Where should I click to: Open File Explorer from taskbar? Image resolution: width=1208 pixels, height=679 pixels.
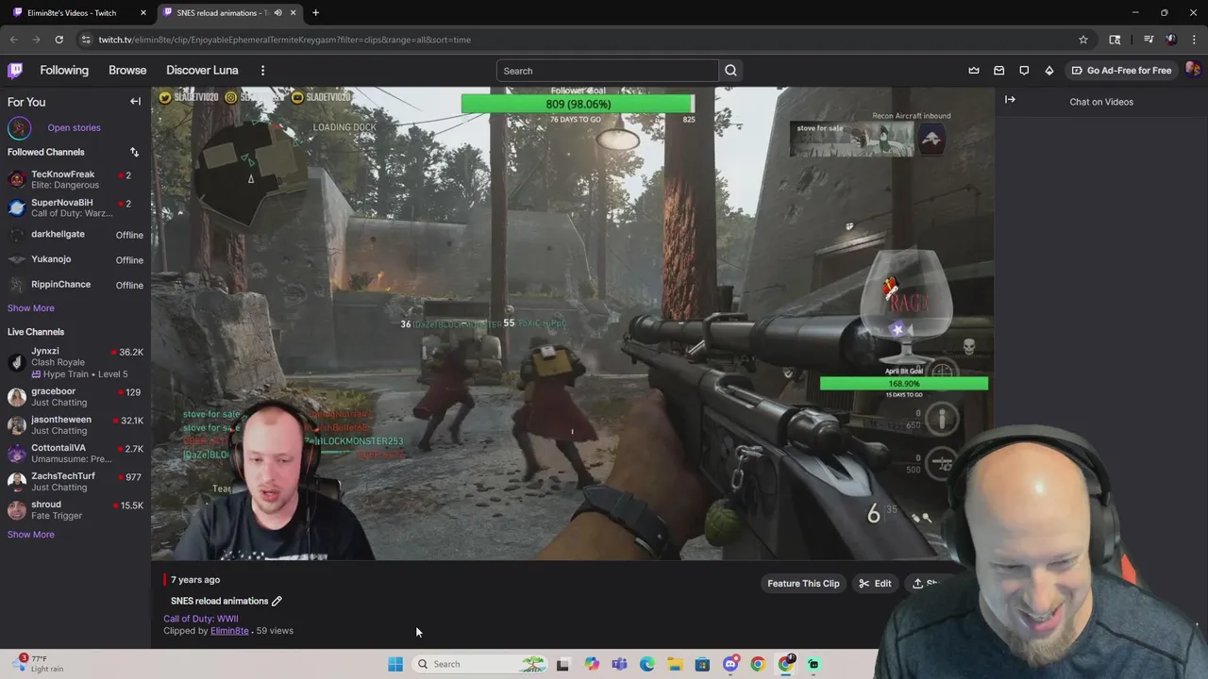pyautogui.click(x=675, y=664)
